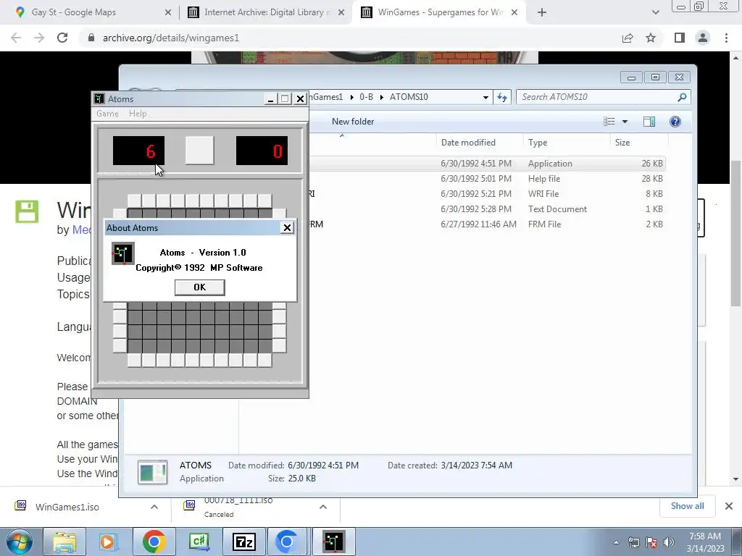
Task: Open 7-Zip from the taskbar
Action: (x=244, y=542)
